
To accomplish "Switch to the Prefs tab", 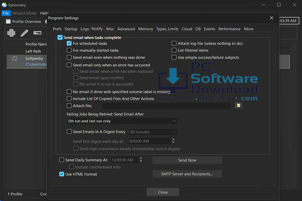I will [x=57, y=29].
